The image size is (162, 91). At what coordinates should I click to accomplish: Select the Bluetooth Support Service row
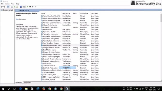(x=70, y=61)
